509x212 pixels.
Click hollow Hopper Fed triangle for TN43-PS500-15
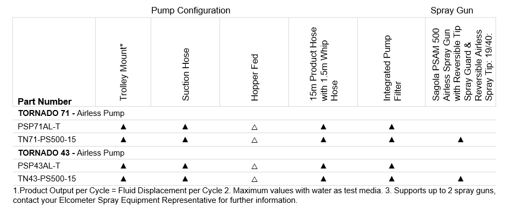coord(254,179)
